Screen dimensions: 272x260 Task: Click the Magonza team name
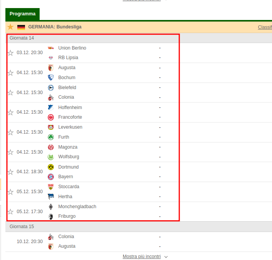point(68,147)
